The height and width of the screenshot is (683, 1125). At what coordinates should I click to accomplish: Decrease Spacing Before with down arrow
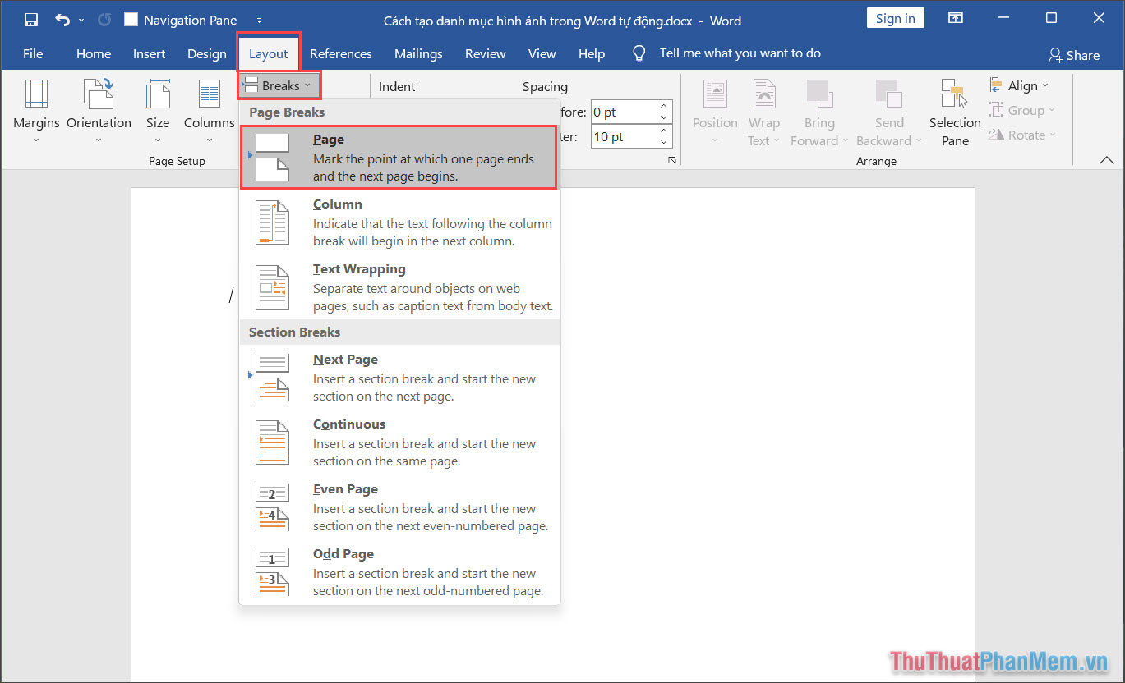(664, 117)
